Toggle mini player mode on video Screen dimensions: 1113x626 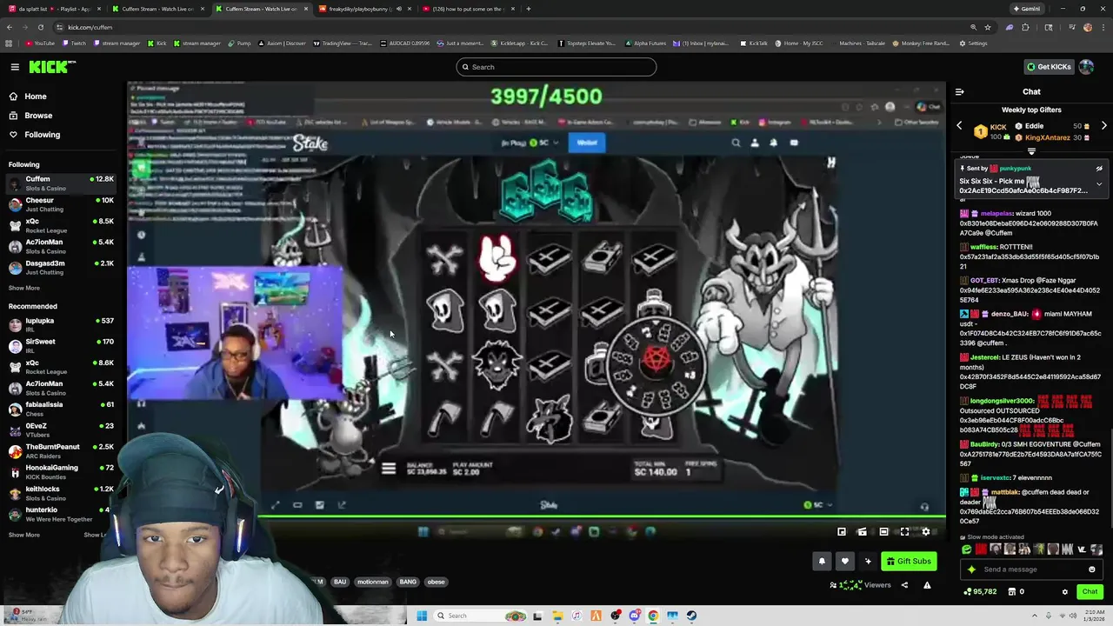click(x=841, y=532)
